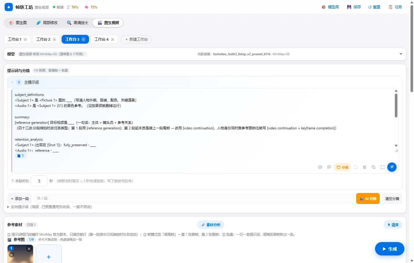The width and height of the screenshot is (414, 263).
Task: Click the reference image 1 thumbnail
Action: tap(20, 254)
